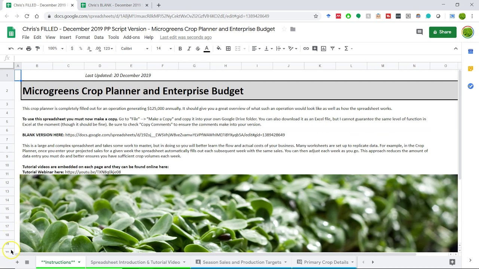Open more number formats 123 dropdown
The height and width of the screenshot is (269, 479).
coord(108,49)
